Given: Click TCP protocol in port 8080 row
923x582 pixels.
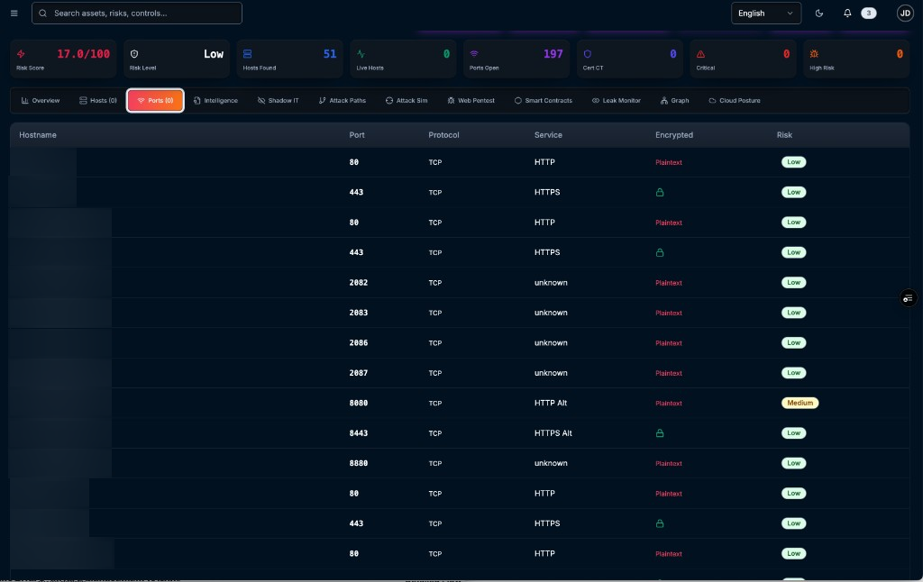Looking at the screenshot, I should click(x=435, y=404).
